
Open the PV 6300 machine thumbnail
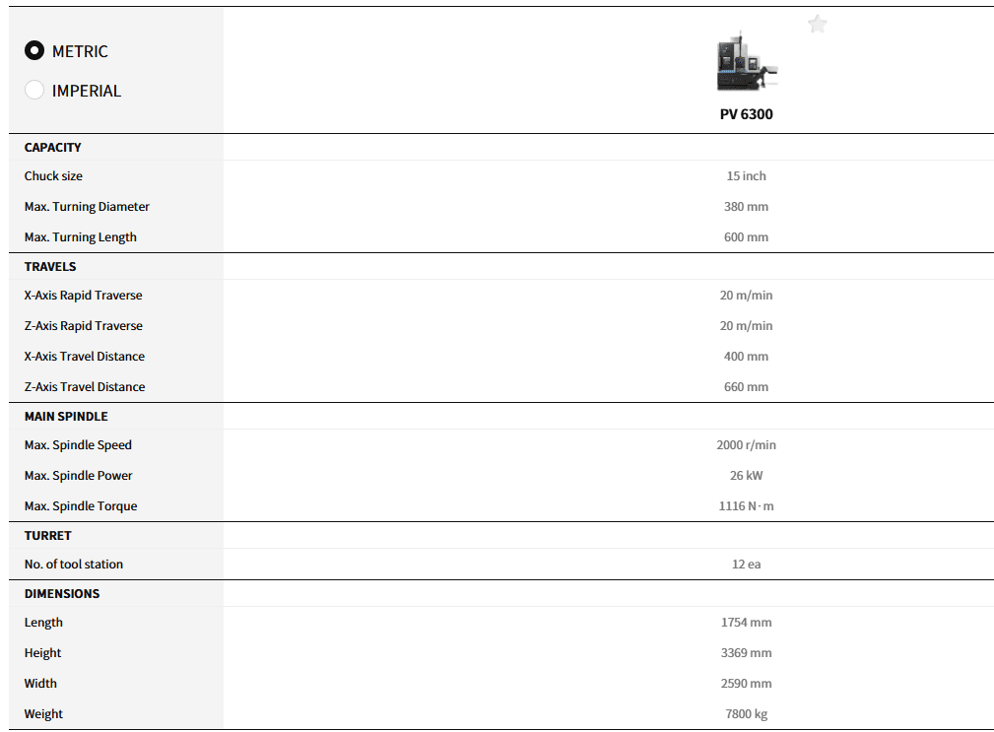pos(746,64)
